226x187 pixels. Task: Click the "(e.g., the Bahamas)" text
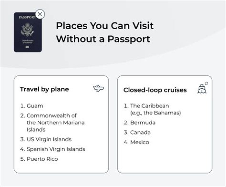pyautogui.click(x=156, y=113)
